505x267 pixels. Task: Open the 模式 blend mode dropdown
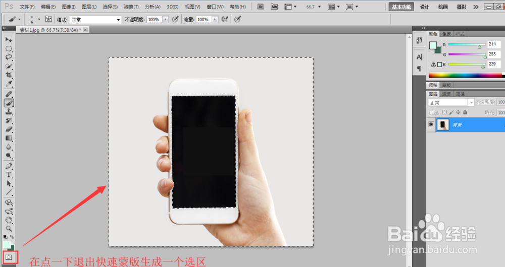95,20
